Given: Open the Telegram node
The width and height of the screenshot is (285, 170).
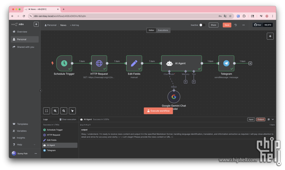Looking at the screenshot, I should point(226,63).
